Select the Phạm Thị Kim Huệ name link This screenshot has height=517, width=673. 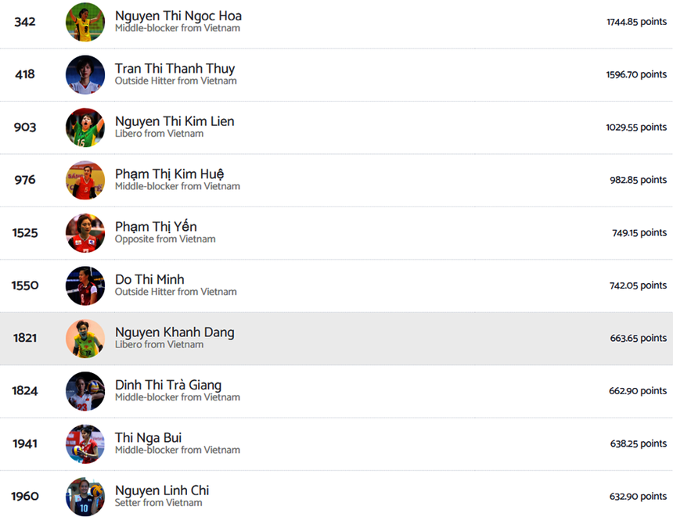pos(169,174)
